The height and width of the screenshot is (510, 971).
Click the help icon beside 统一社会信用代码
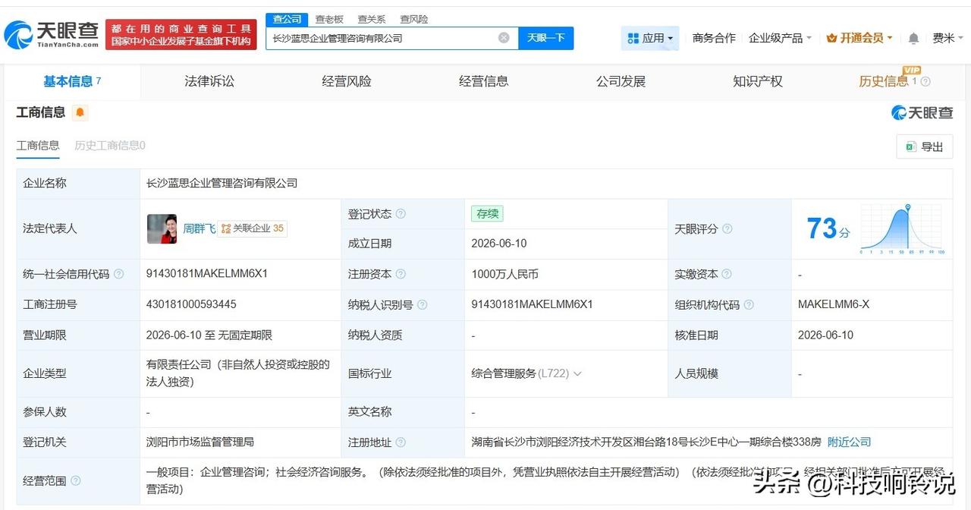tap(118, 274)
